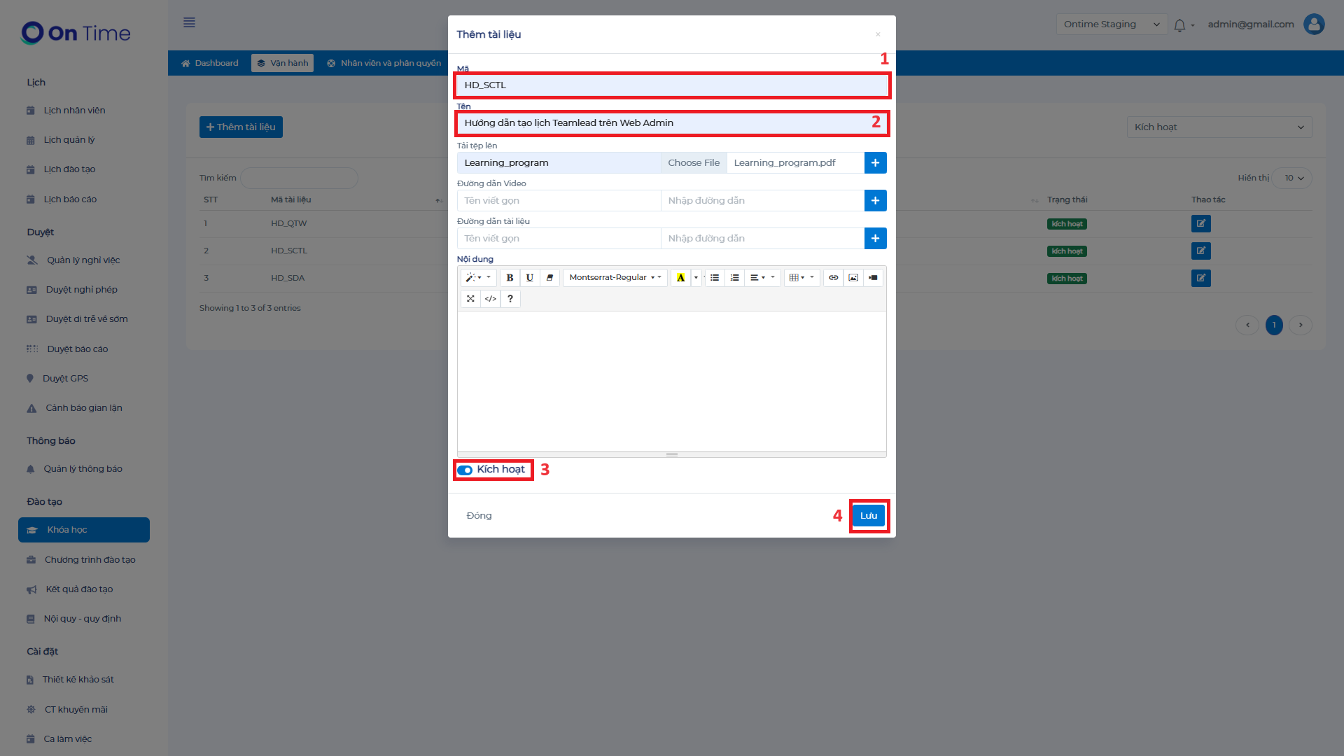Viewport: 1344px width, 756px height.
Task: Click the Lưu save button
Action: pos(869,516)
